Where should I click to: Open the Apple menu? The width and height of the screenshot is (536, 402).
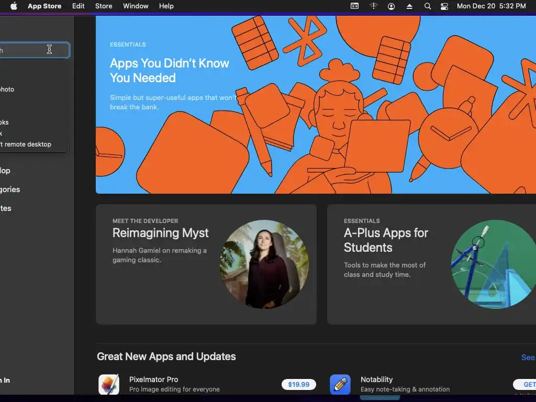coord(14,6)
